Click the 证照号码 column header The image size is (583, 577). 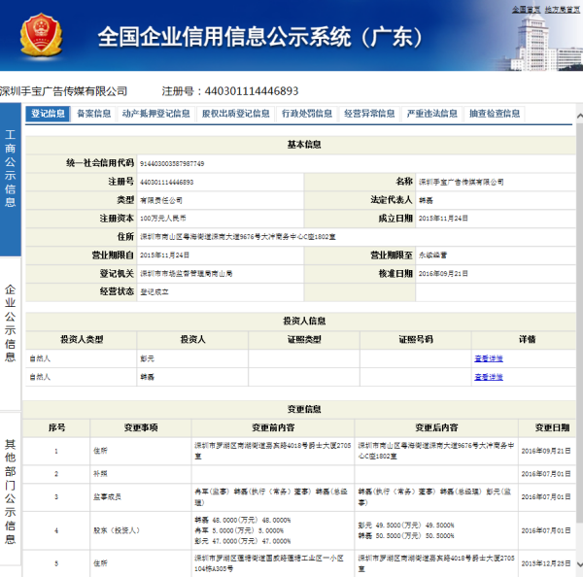tap(416, 339)
